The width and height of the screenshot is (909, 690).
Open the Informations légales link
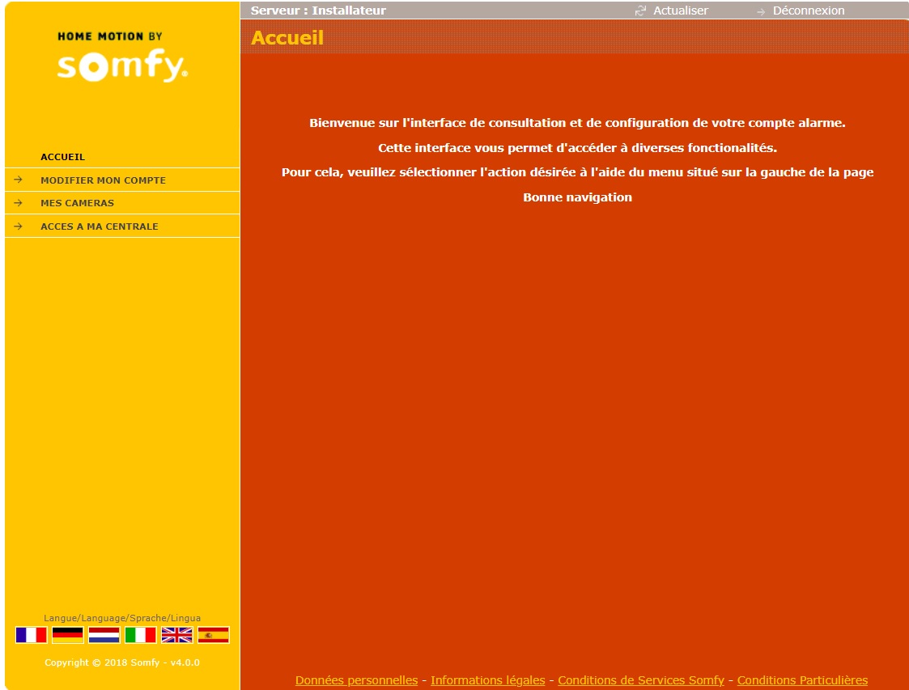(487, 680)
